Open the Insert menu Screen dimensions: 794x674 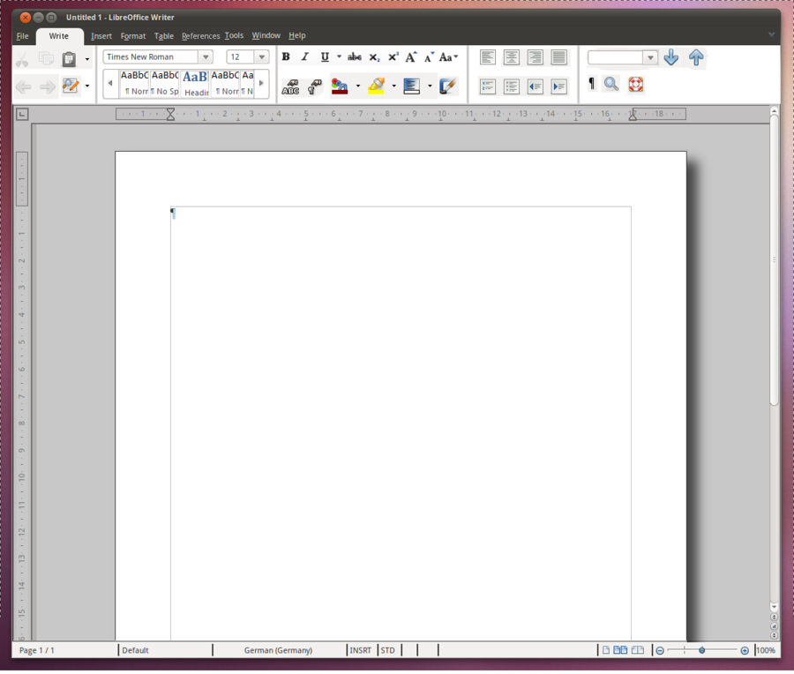(101, 36)
